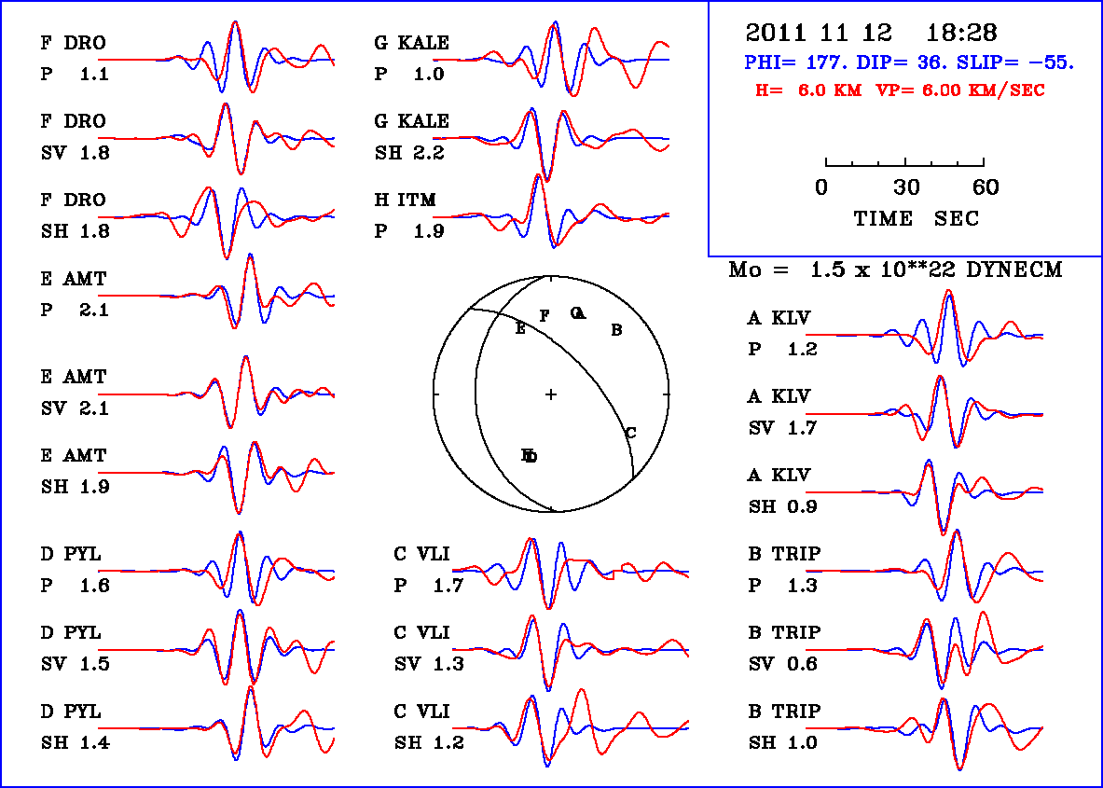Click the A KLV P 1.2 waveform trace
Image resolution: width=1103 pixels, height=788 pixels.
point(924,328)
